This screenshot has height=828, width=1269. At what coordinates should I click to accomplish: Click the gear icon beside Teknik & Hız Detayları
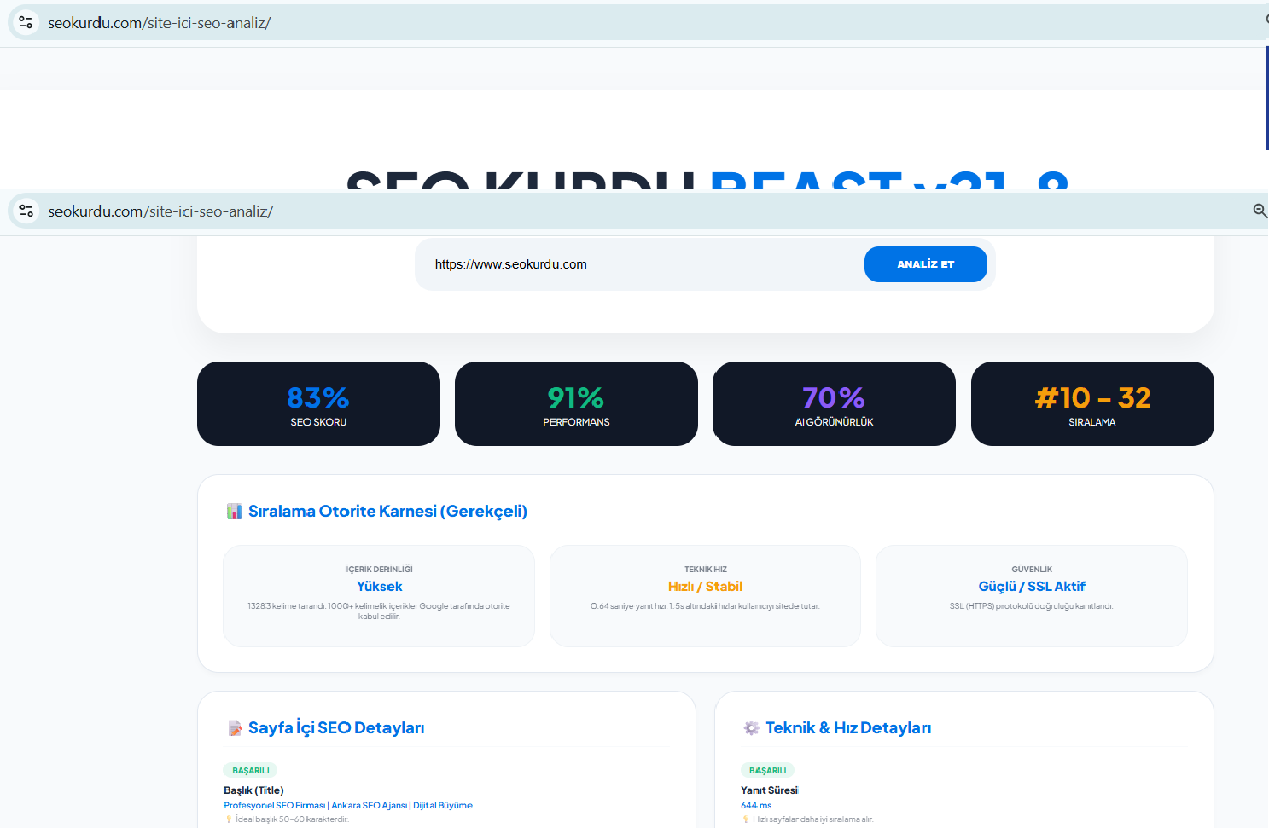point(751,727)
